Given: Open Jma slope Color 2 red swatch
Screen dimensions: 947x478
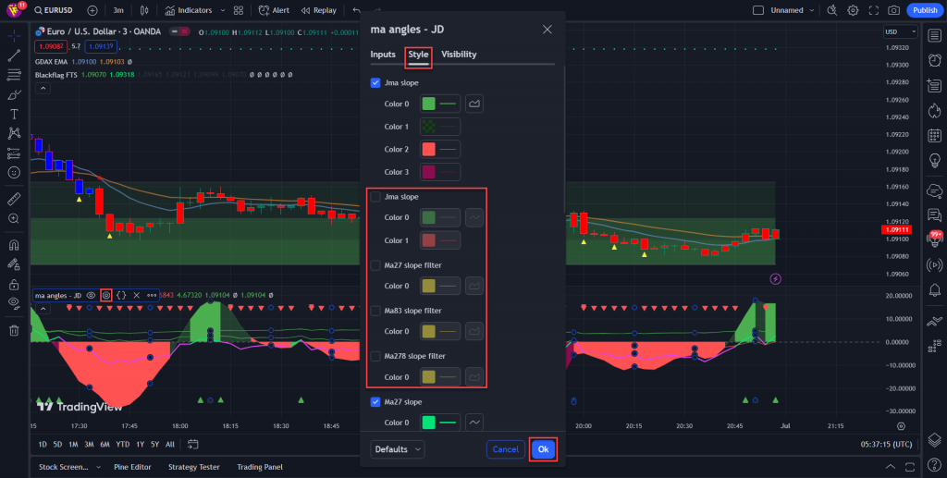Looking at the screenshot, I should (428, 149).
